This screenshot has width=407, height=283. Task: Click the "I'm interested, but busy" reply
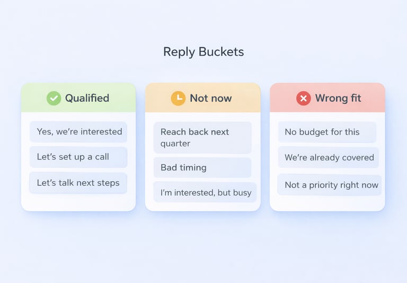[x=205, y=192]
